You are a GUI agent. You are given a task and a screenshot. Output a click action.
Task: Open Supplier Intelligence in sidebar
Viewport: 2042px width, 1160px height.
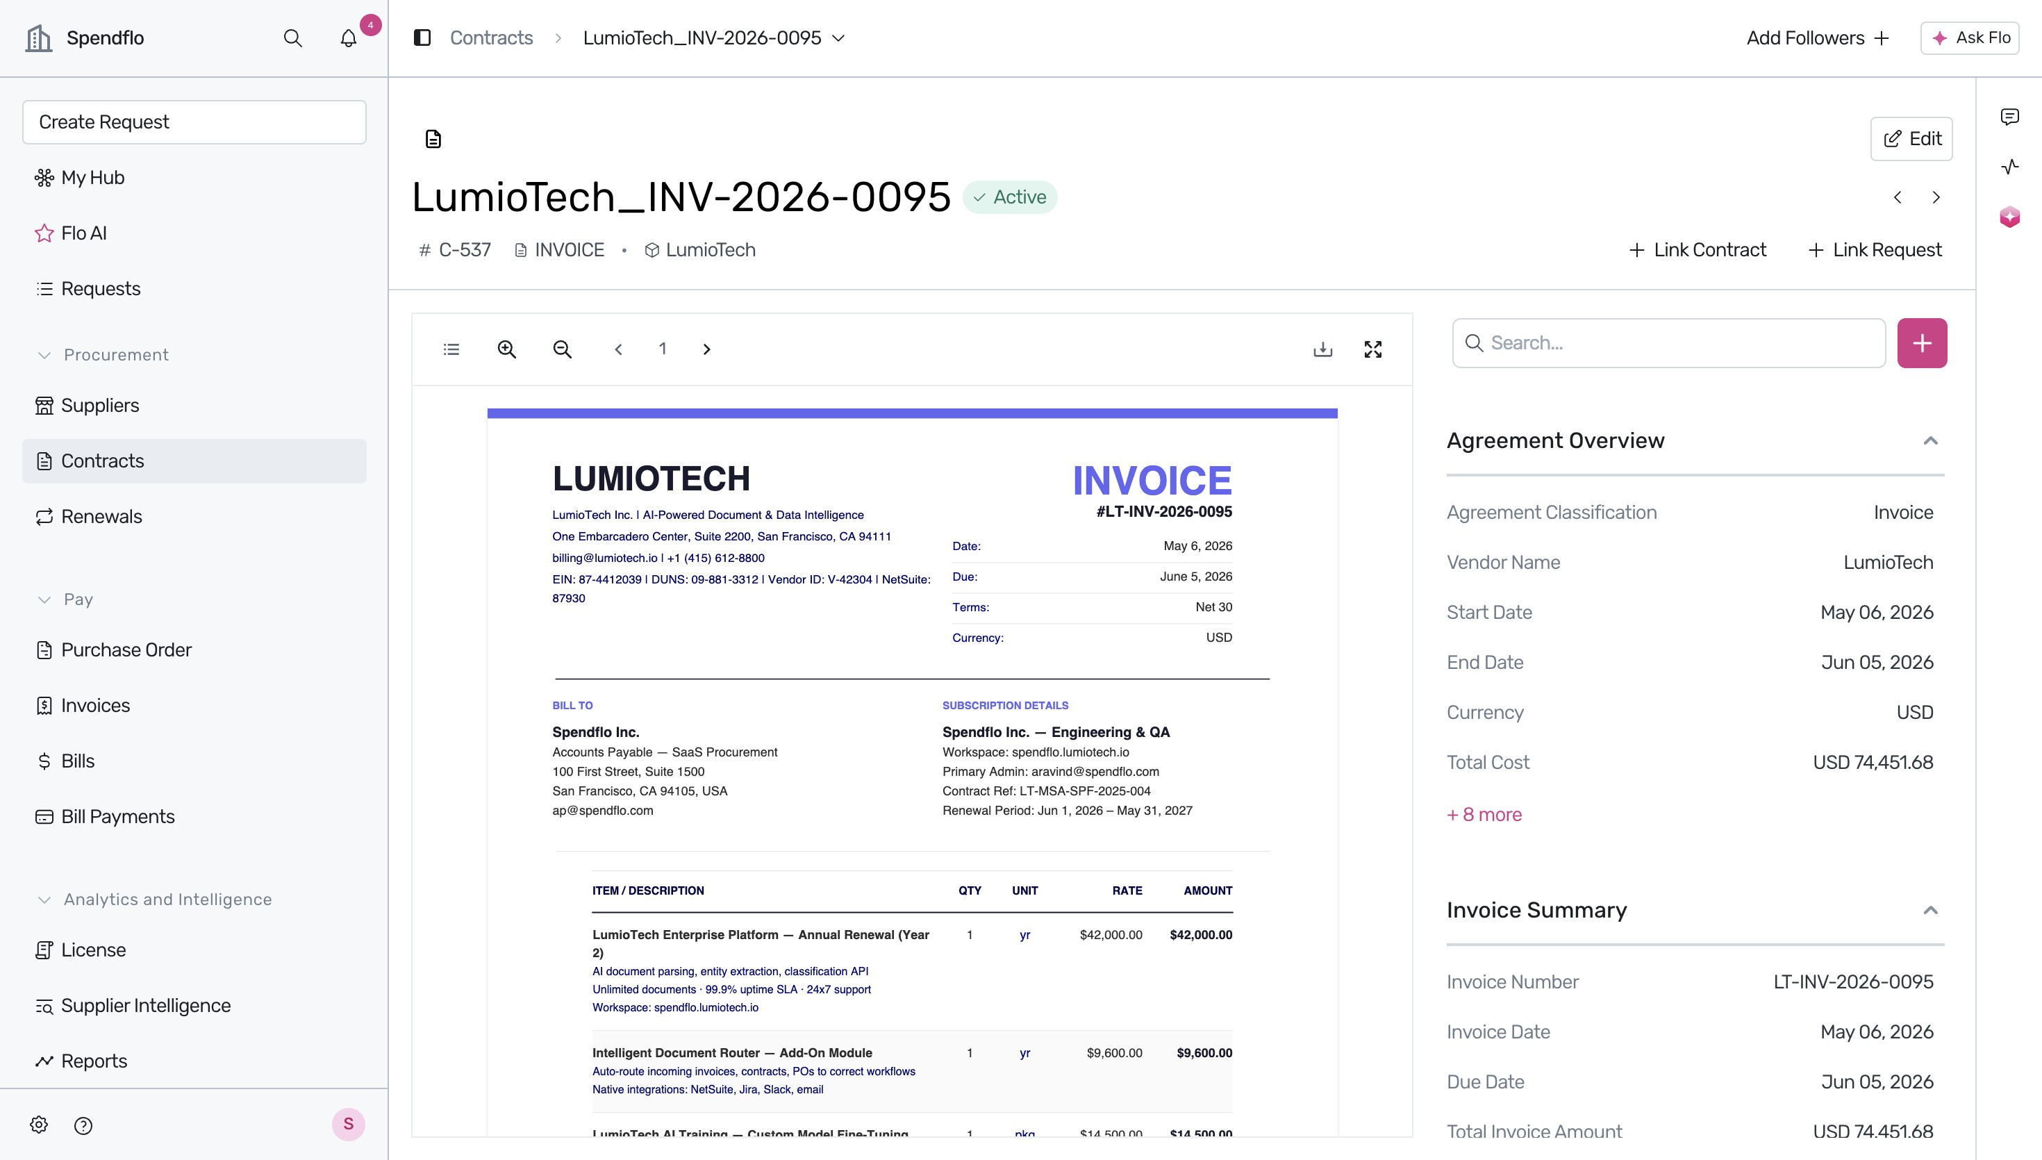(x=194, y=1005)
